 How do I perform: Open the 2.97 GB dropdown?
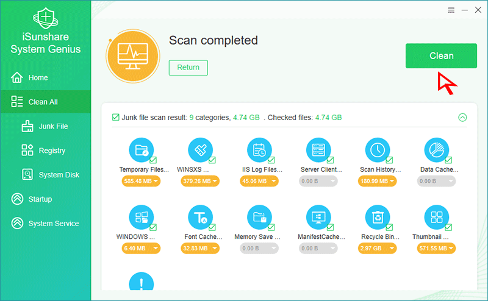pos(377,248)
